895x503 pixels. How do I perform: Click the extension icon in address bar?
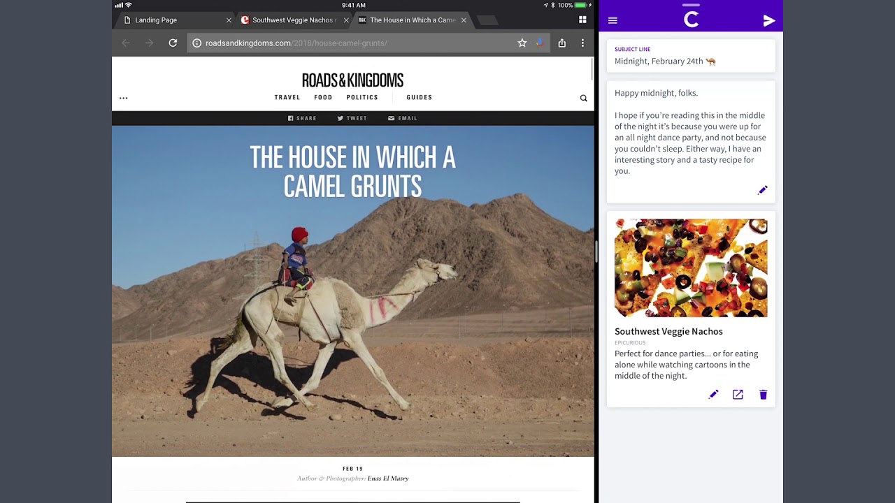(x=540, y=43)
